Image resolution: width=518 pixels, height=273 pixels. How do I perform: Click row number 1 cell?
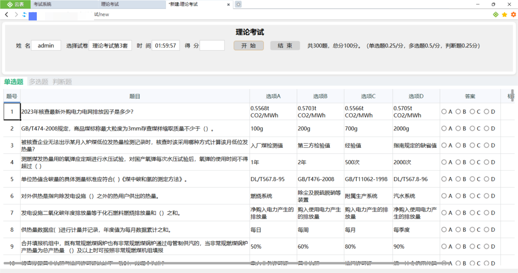click(12, 112)
